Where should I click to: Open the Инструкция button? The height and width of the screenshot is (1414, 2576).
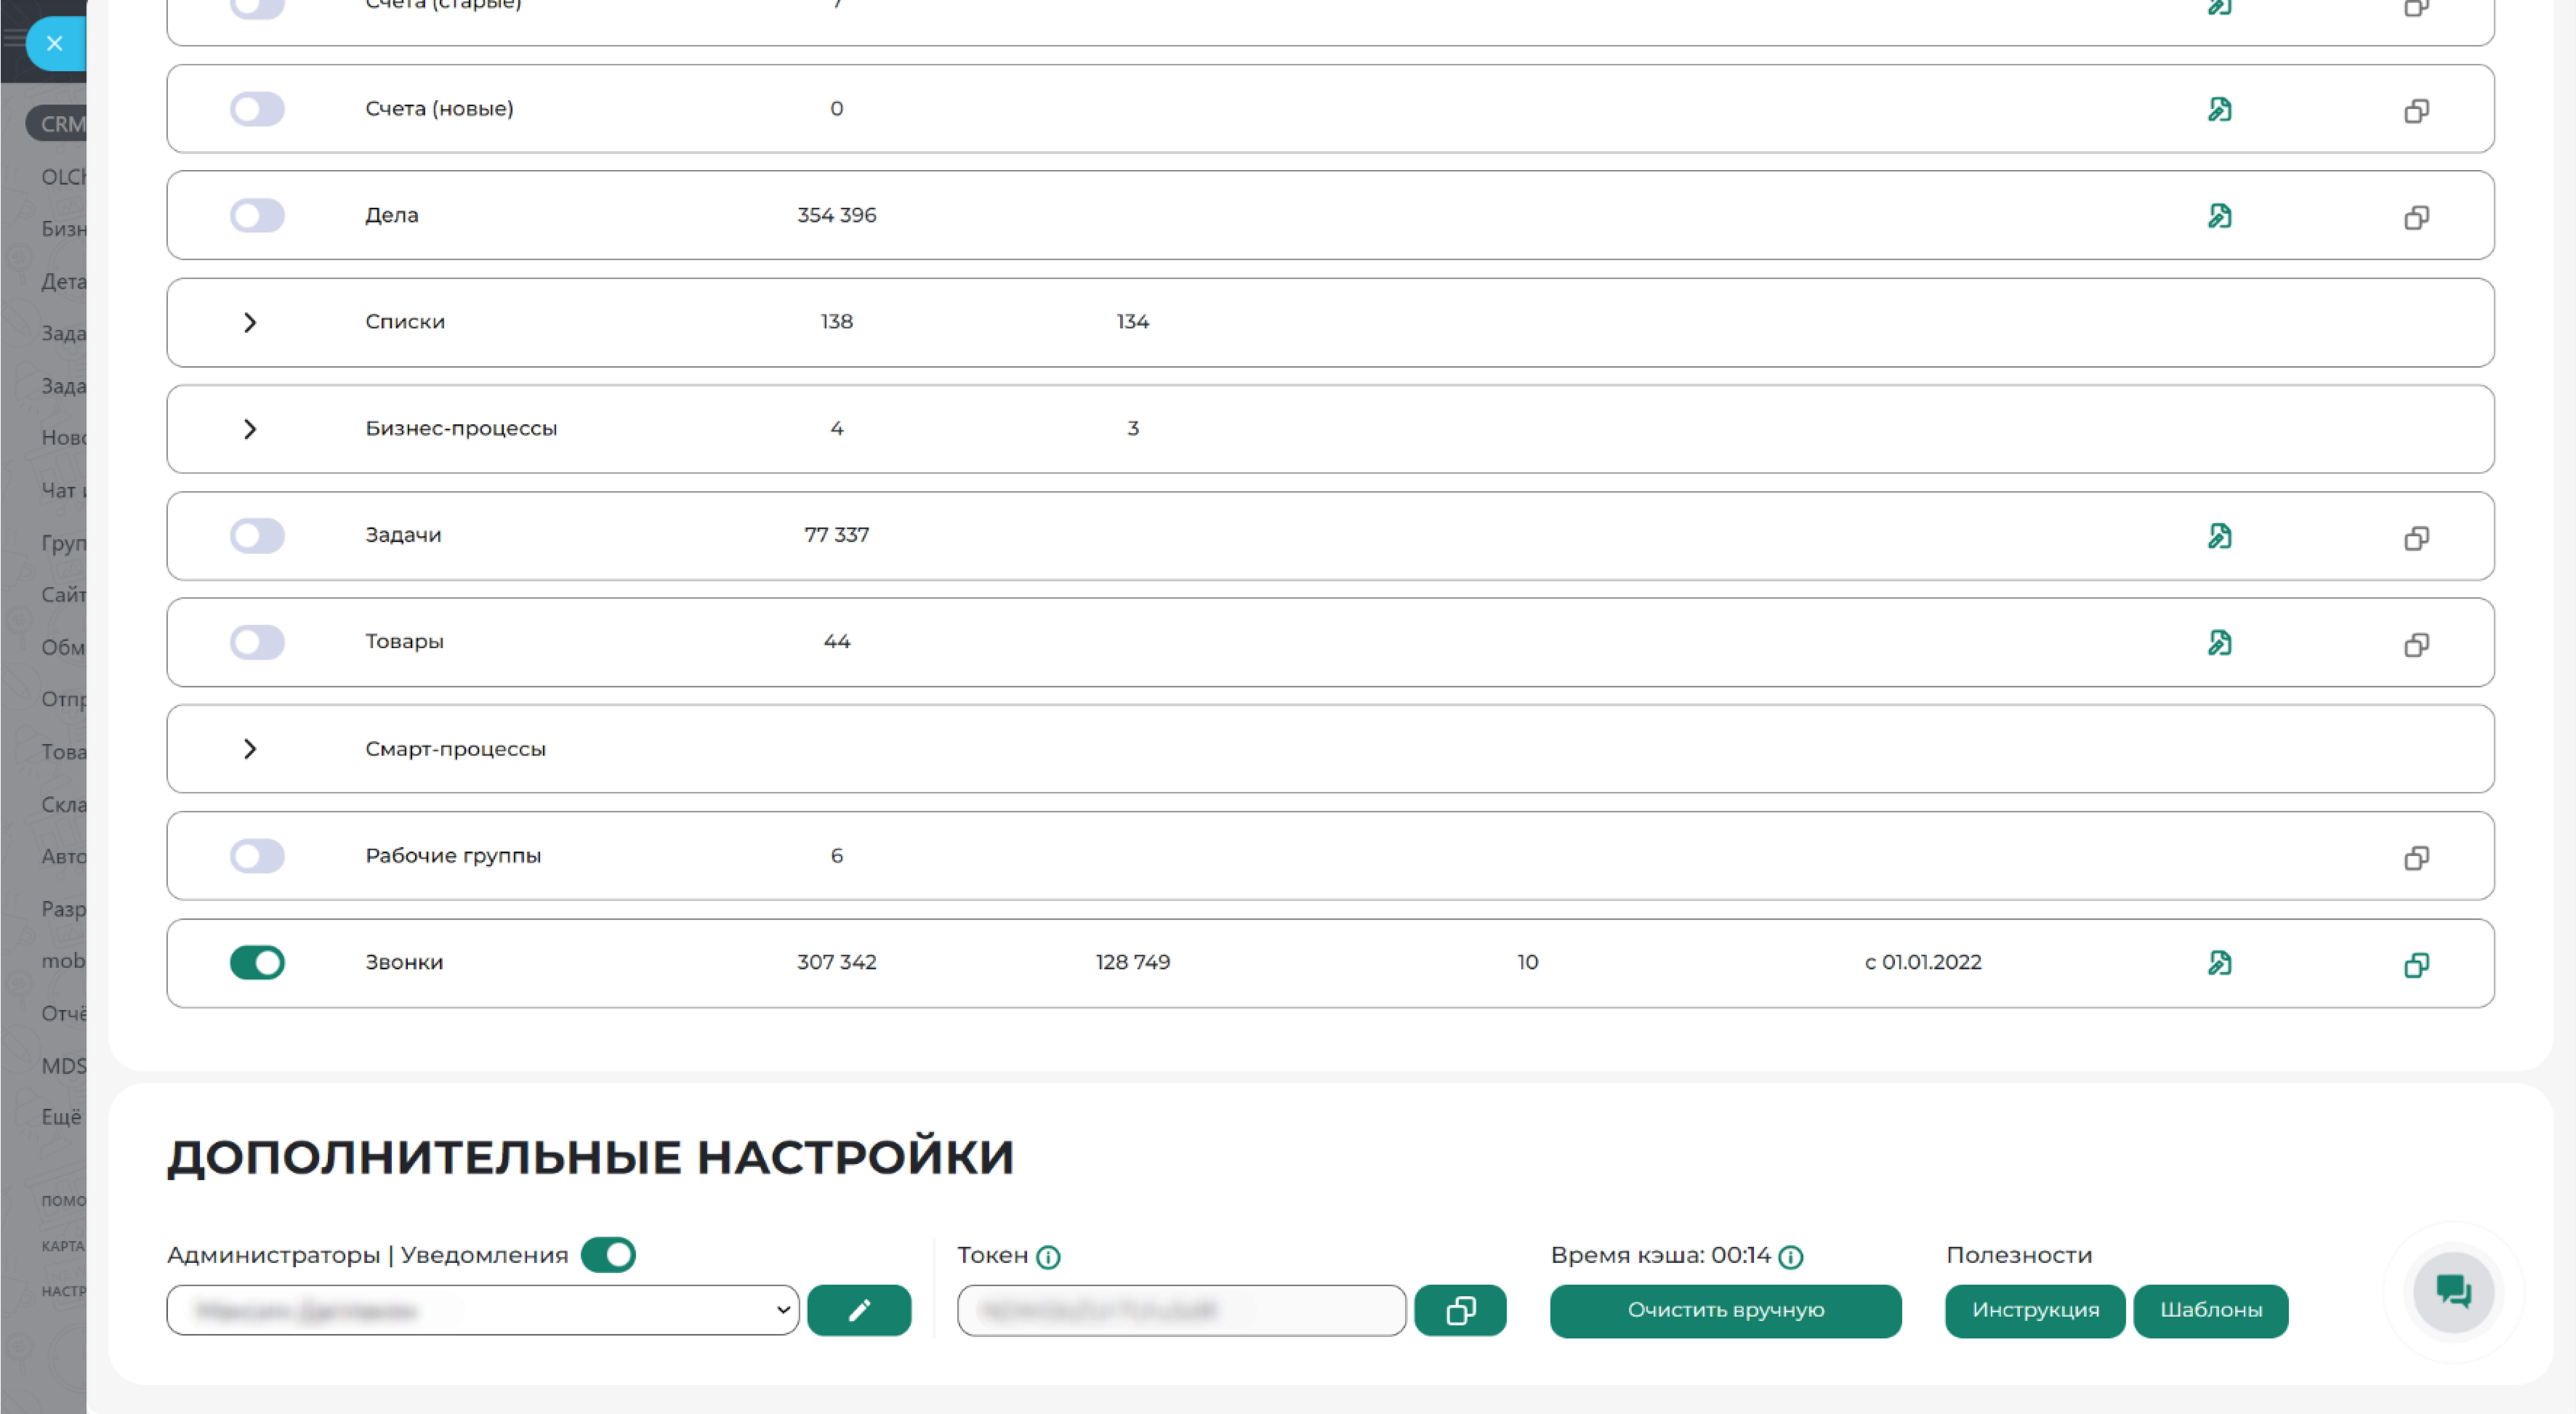pos(2034,1310)
